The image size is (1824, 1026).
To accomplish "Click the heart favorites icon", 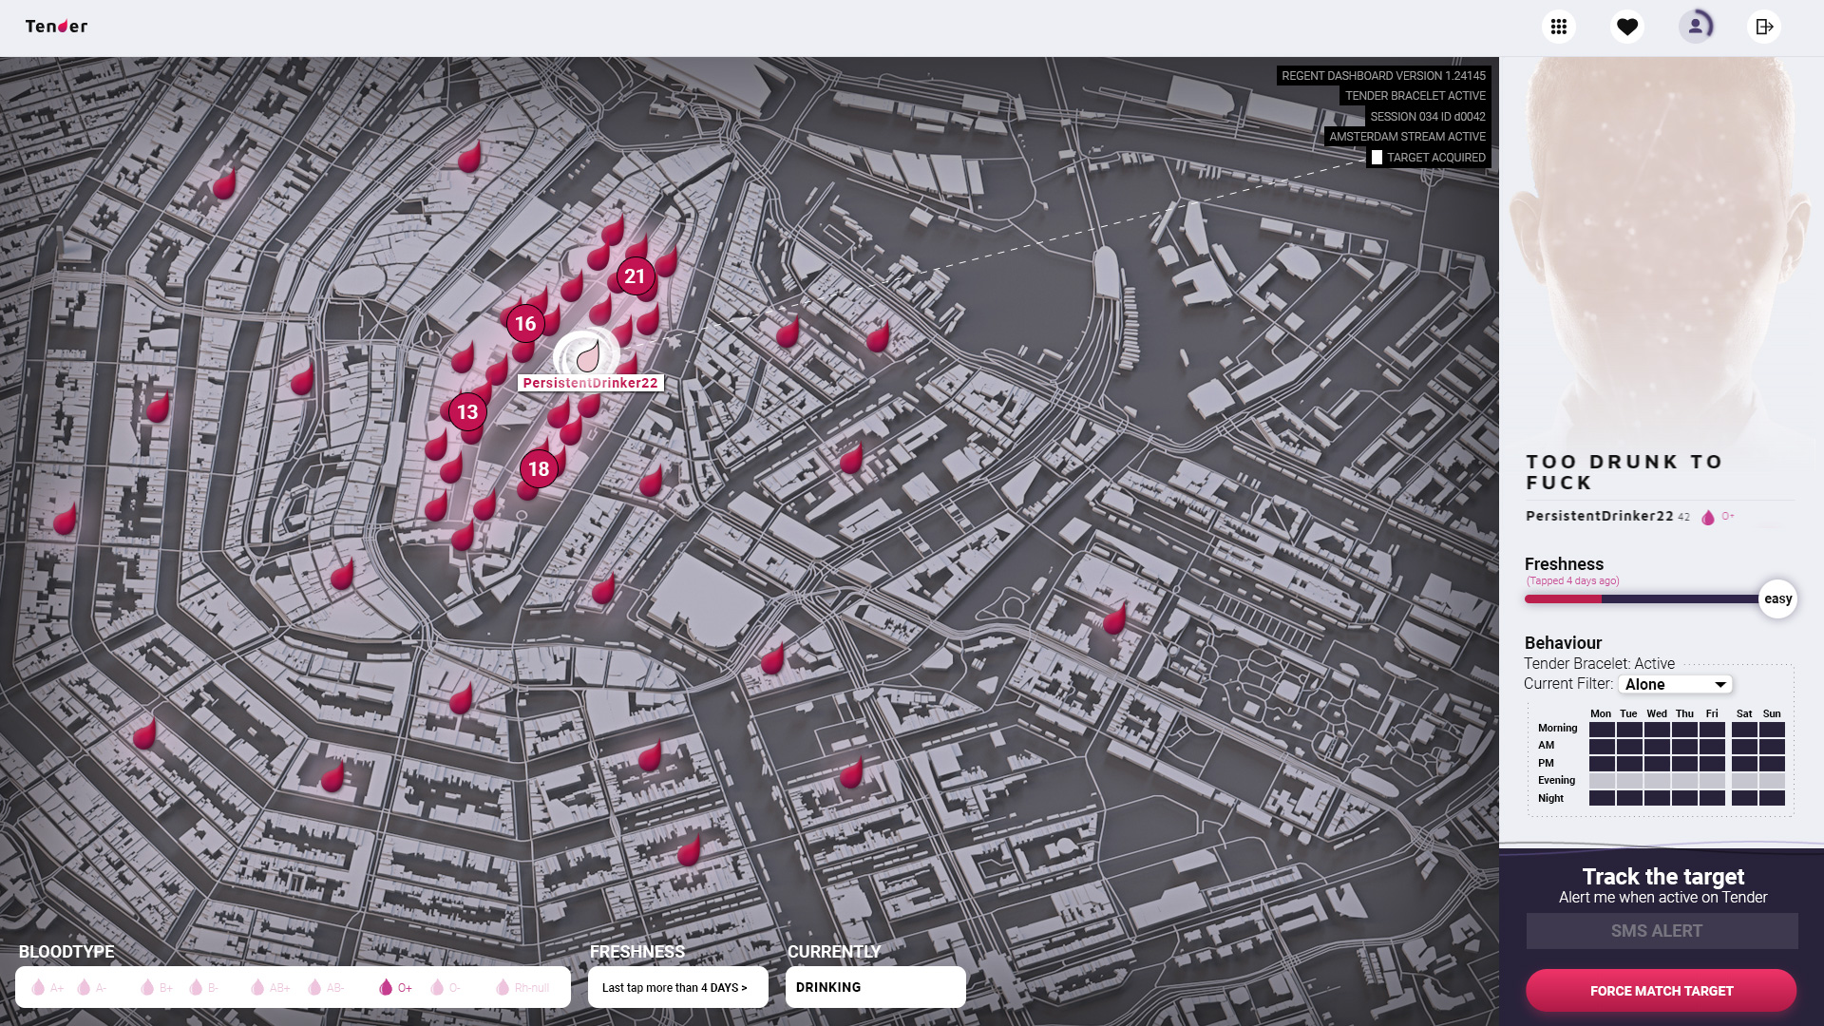I will tap(1627, 27).
